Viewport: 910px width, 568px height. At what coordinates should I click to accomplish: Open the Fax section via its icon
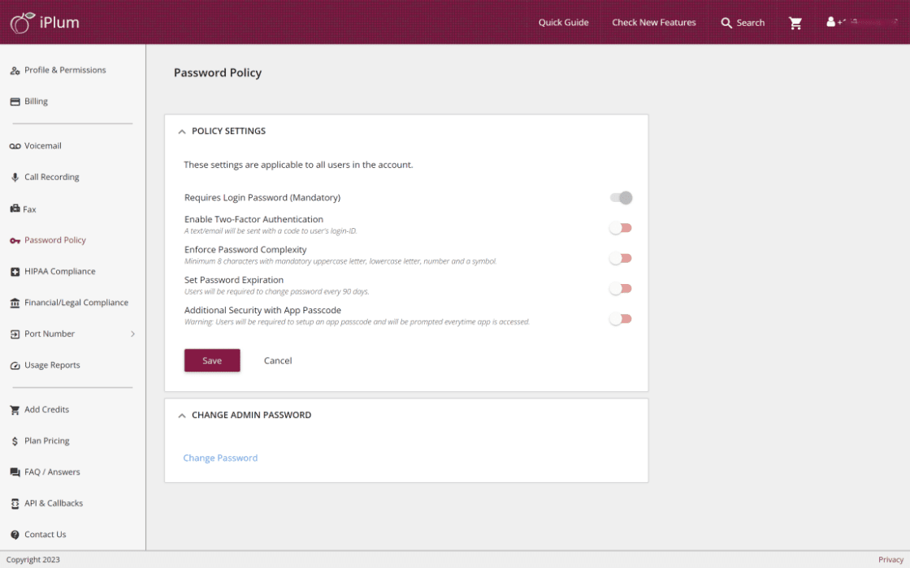click(14, 209)
